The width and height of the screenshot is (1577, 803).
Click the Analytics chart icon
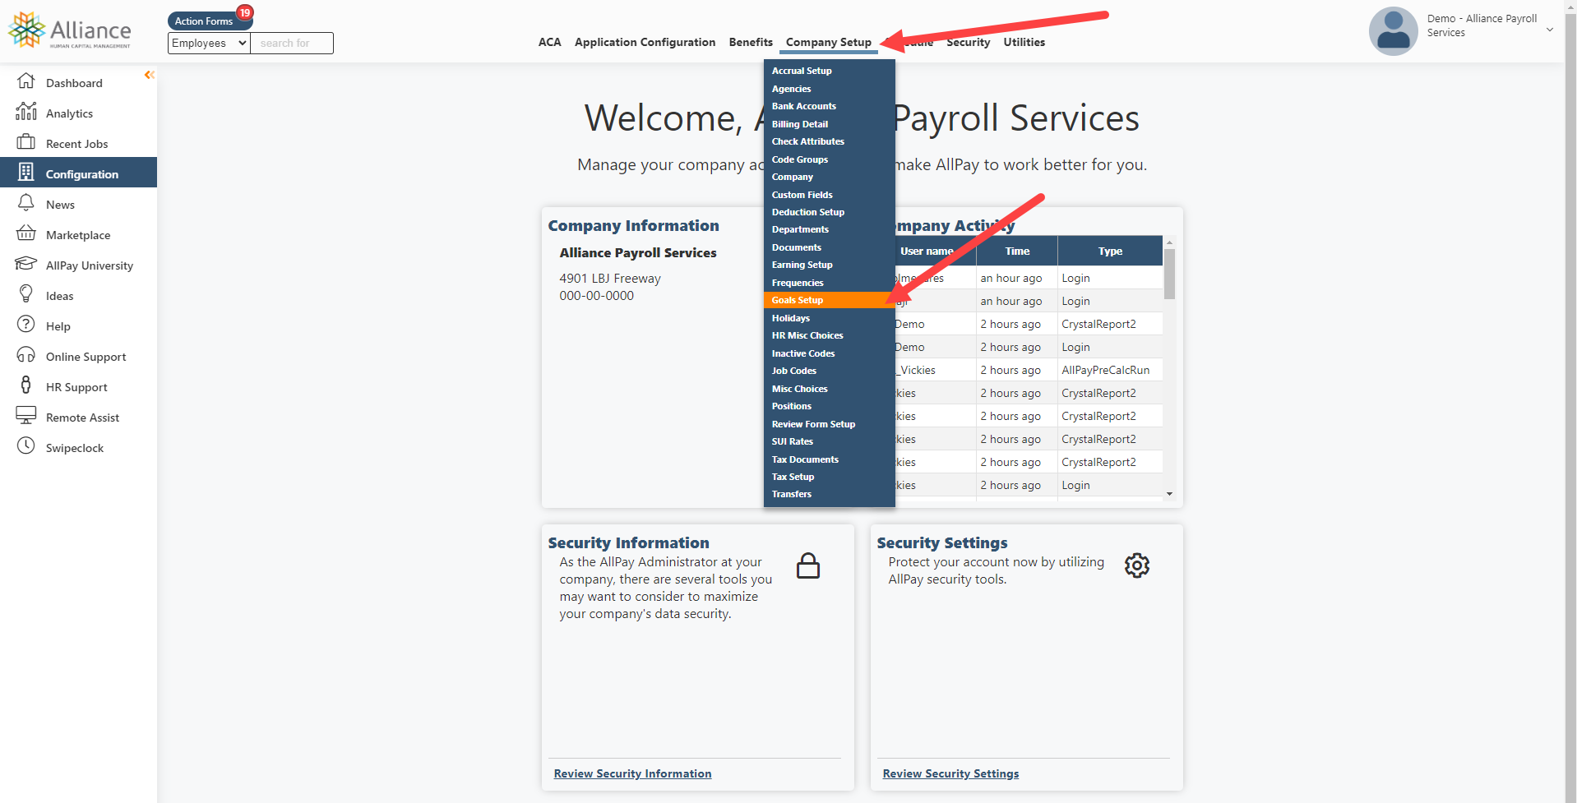pos(26,112)
